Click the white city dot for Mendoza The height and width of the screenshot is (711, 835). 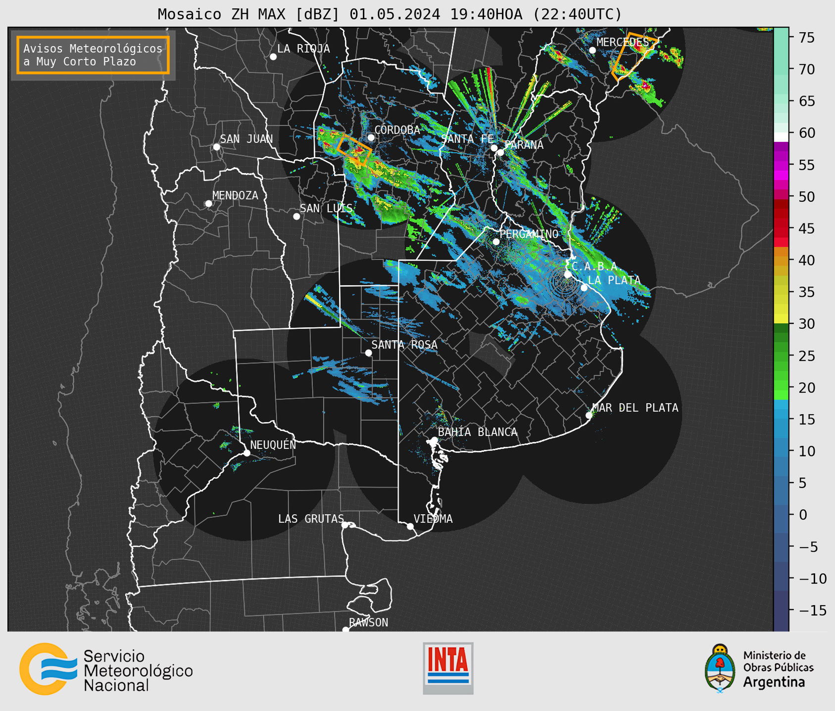[209, 204]
